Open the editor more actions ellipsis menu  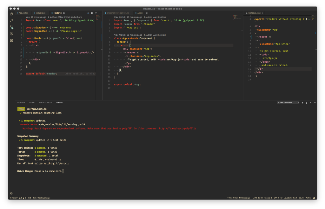tap(100, 13)
